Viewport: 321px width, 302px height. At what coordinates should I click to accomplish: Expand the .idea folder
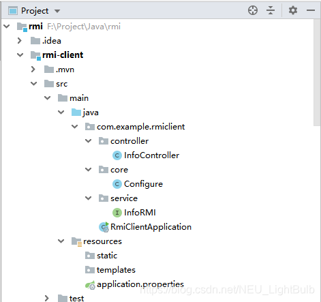point(20,41)
